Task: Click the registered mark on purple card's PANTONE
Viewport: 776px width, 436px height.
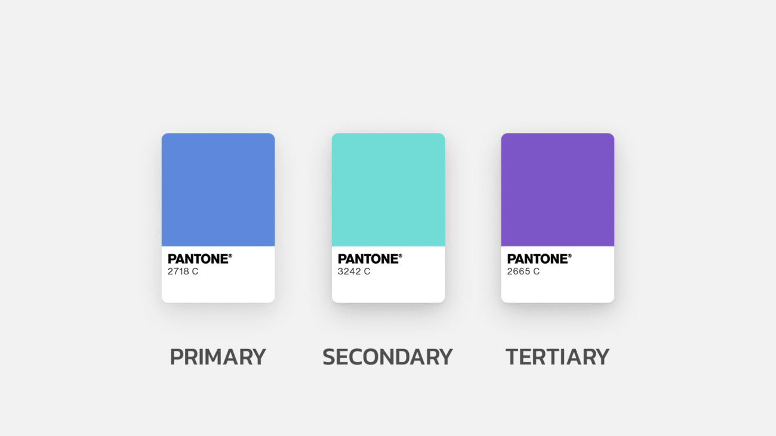Action: (570, 256)
